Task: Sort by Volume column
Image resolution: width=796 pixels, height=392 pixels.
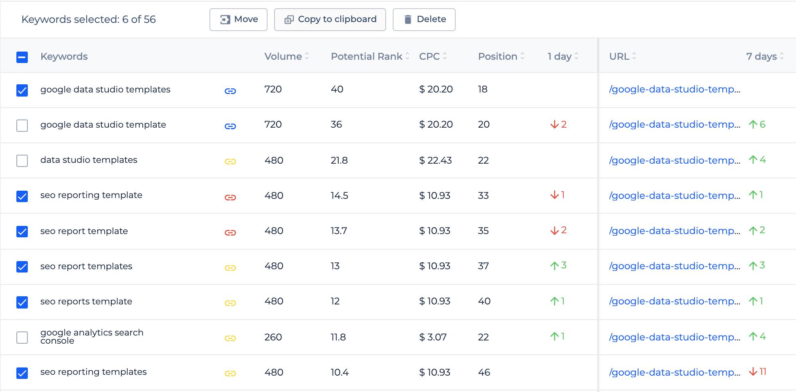Action: click(286, 56)
